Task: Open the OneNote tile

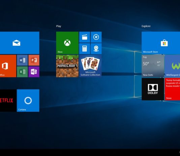Action: click(x=34, y=72)
